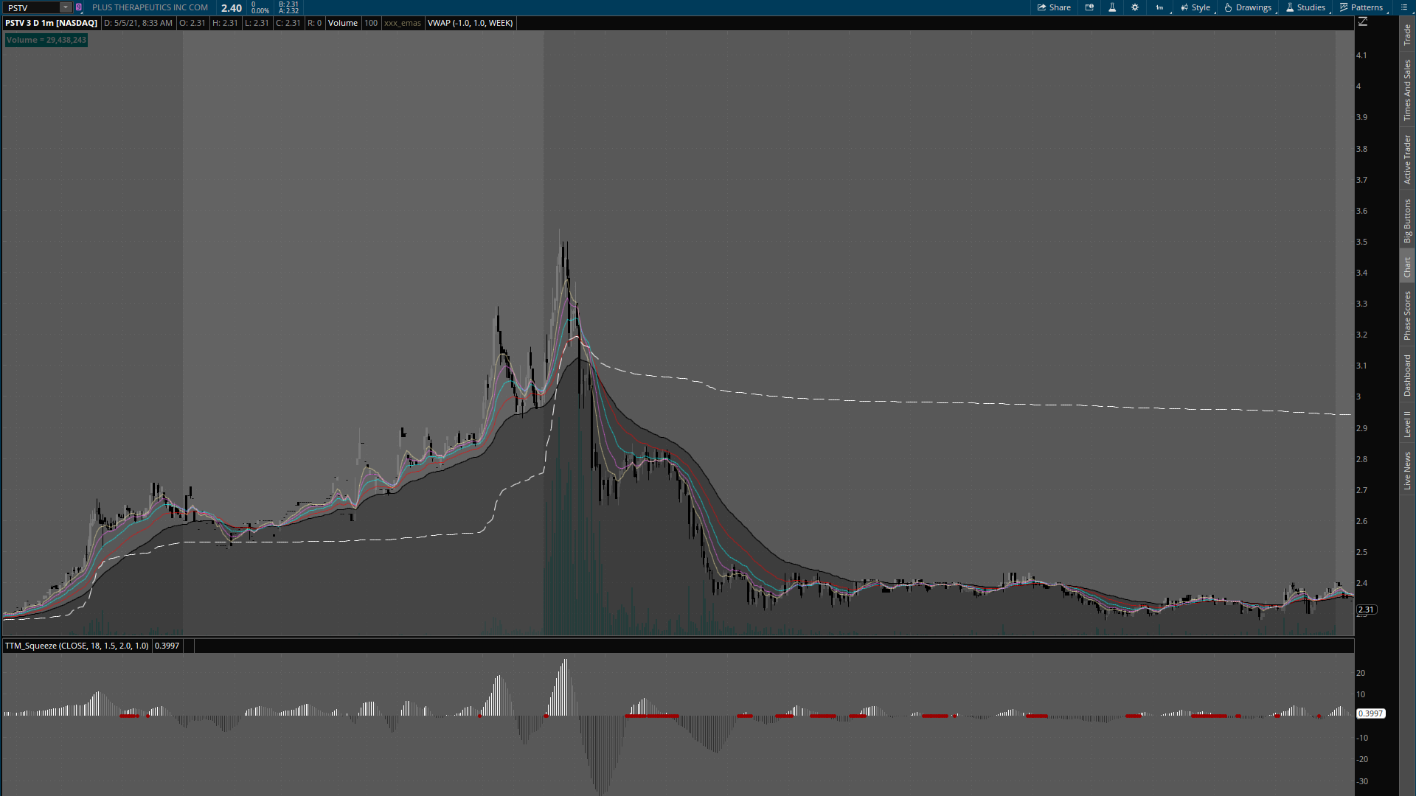Image resolution: width=1416 pixels, height=796 pixels.
Task: Open the chart alert icon
Action: (1089, 7)
